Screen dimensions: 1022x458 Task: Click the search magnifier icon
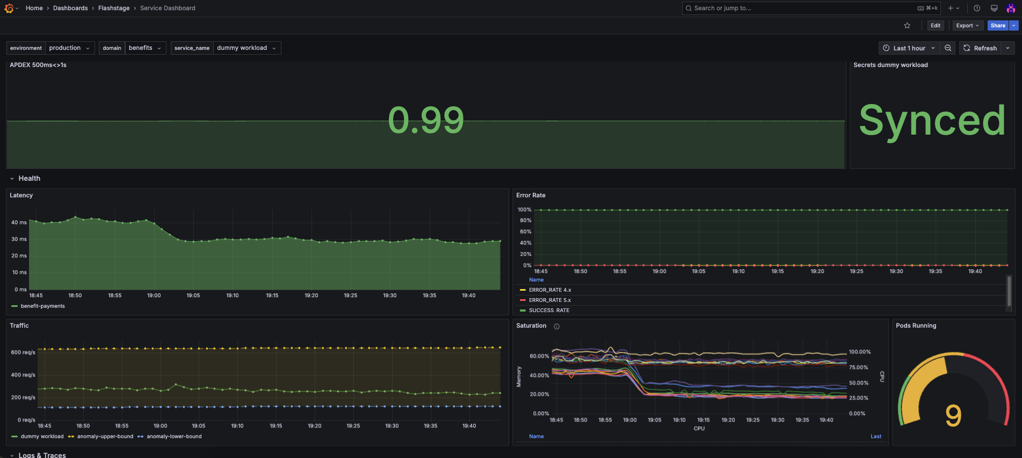(x=688, y=8)
